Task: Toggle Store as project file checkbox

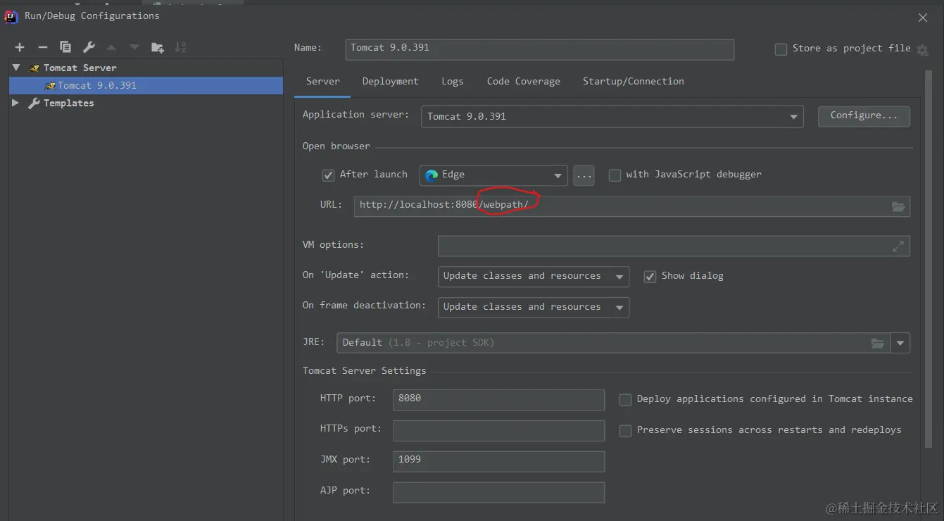Action: (781, 49)
